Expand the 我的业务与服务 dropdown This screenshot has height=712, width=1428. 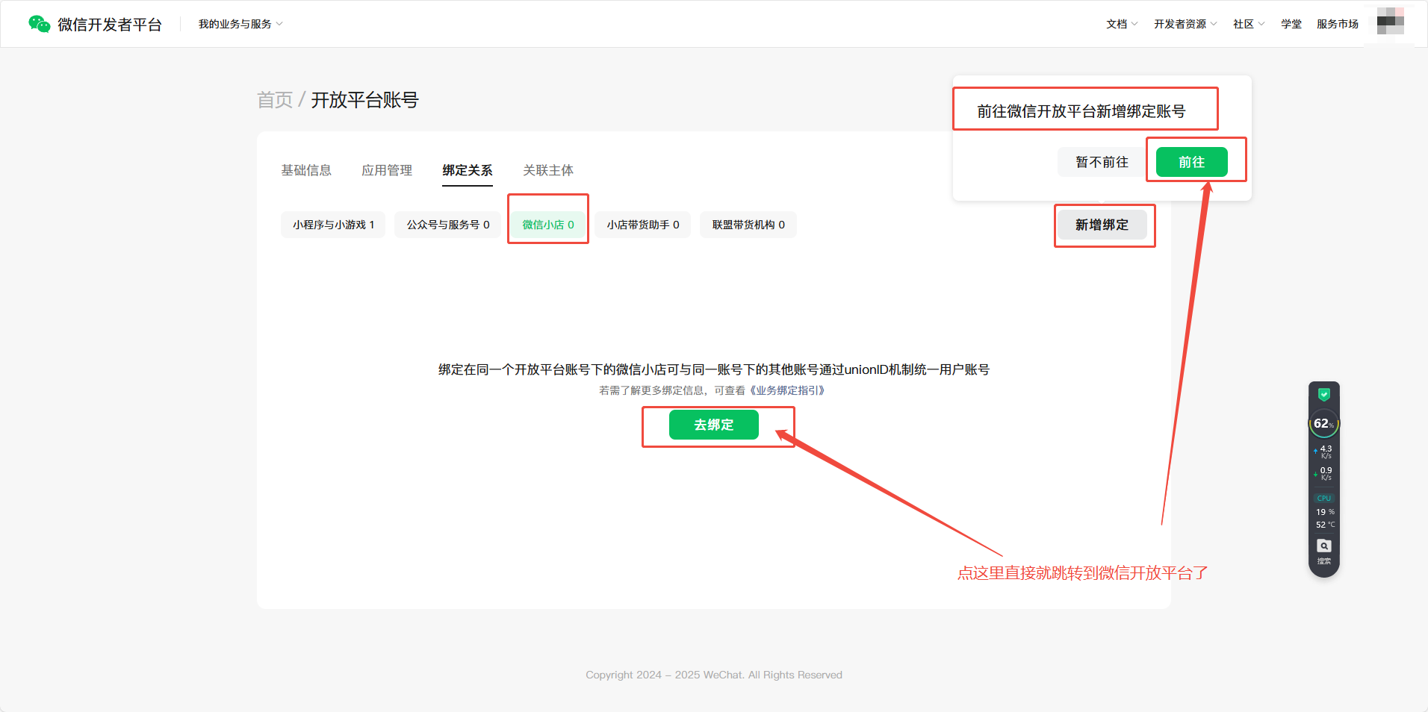[240, 24]
